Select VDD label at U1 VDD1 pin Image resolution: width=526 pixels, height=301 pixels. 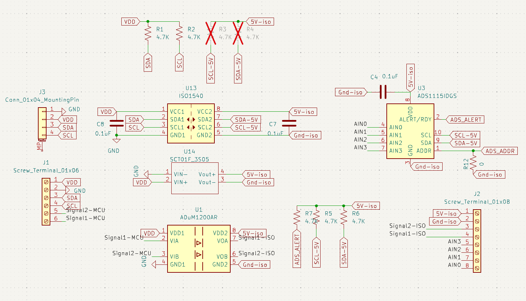click(x=150, y=233)
